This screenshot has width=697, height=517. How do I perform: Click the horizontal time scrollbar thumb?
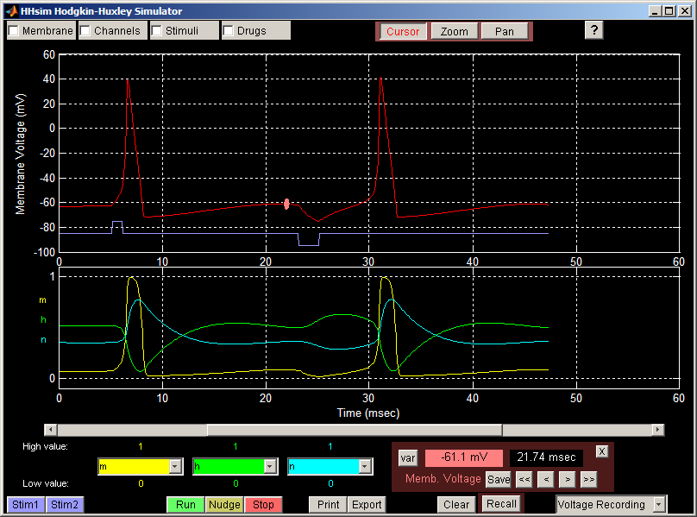(354, 430)
